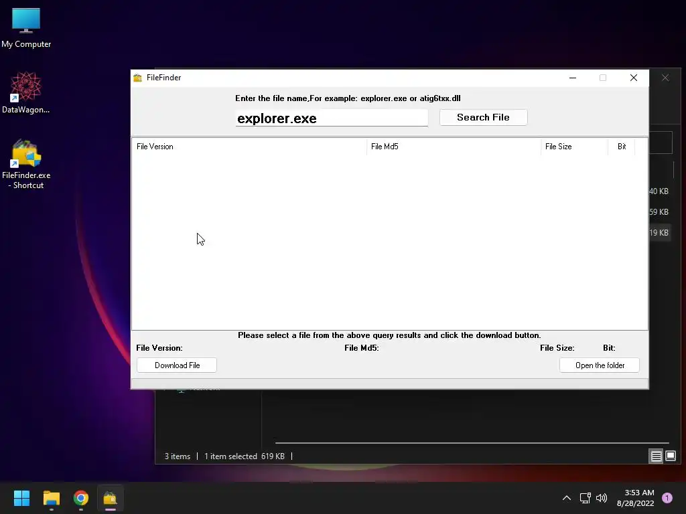686x514 pixels.
Task: Minimize the FileFinder window
Action: point(573,78)
